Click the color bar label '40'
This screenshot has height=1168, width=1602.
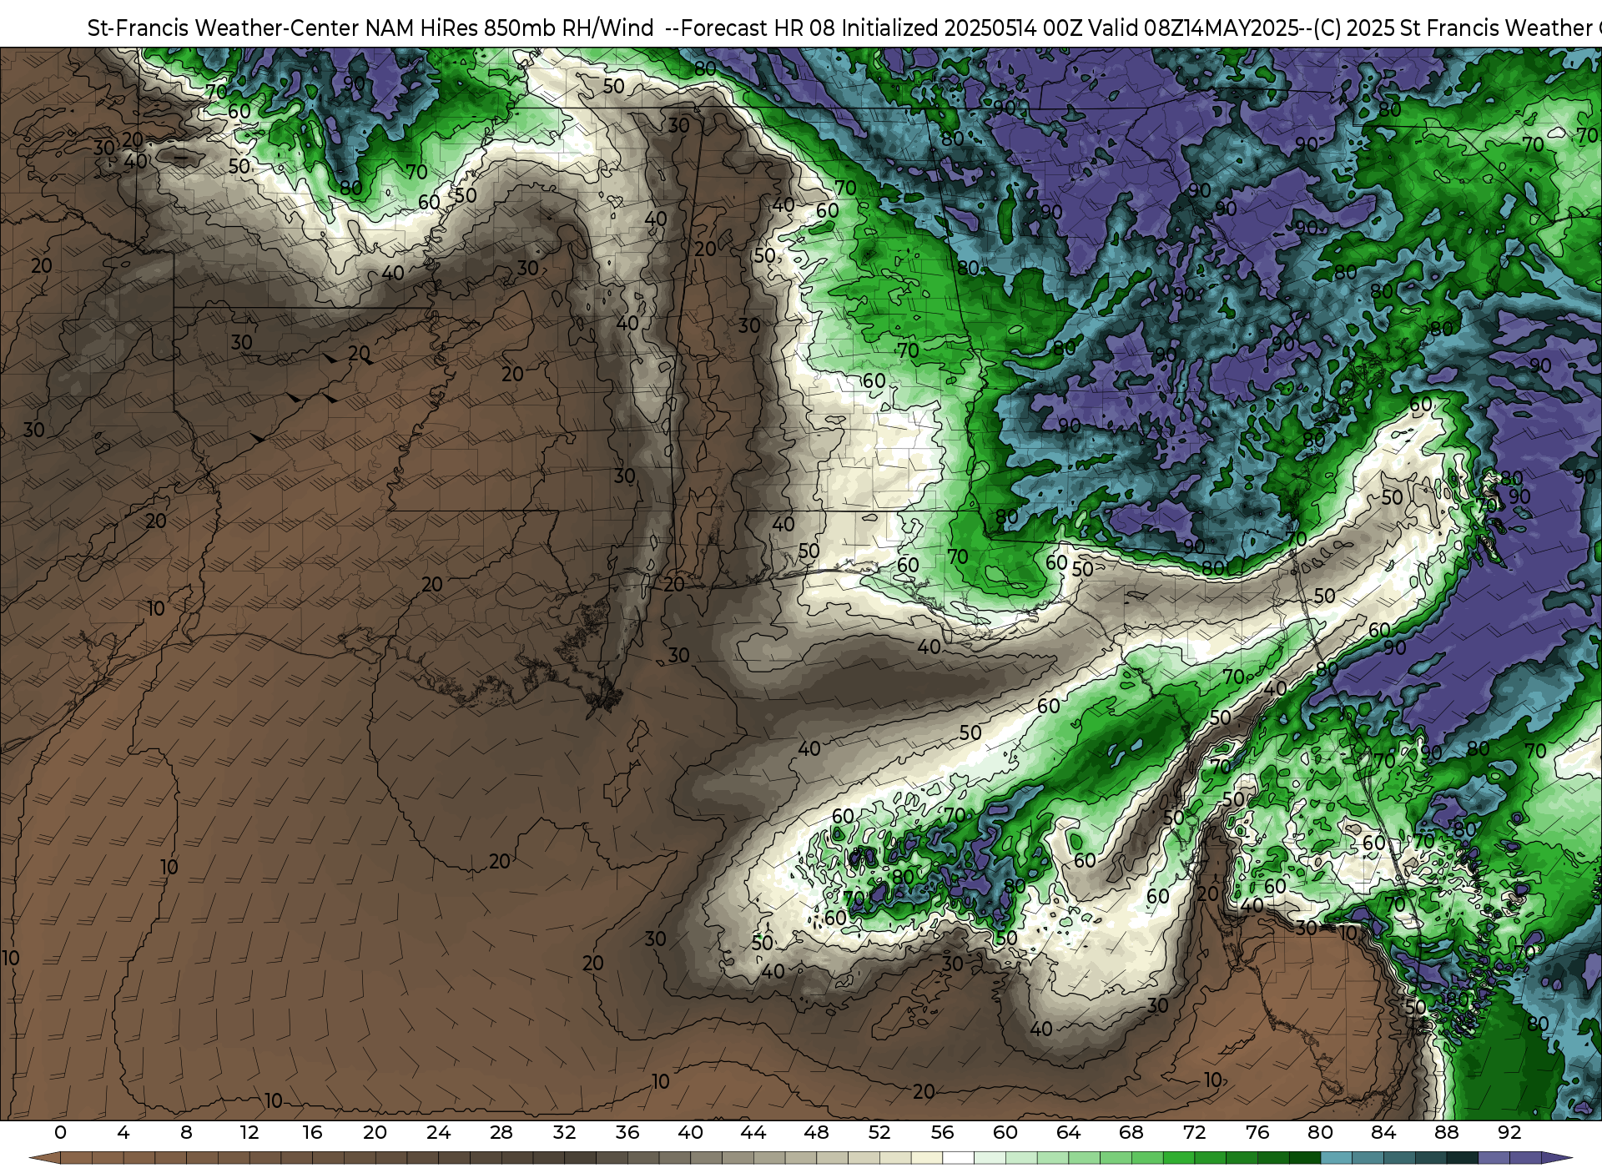point(690,1133)
